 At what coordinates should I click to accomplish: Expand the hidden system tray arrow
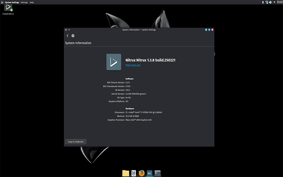click(x=275, y=2)
